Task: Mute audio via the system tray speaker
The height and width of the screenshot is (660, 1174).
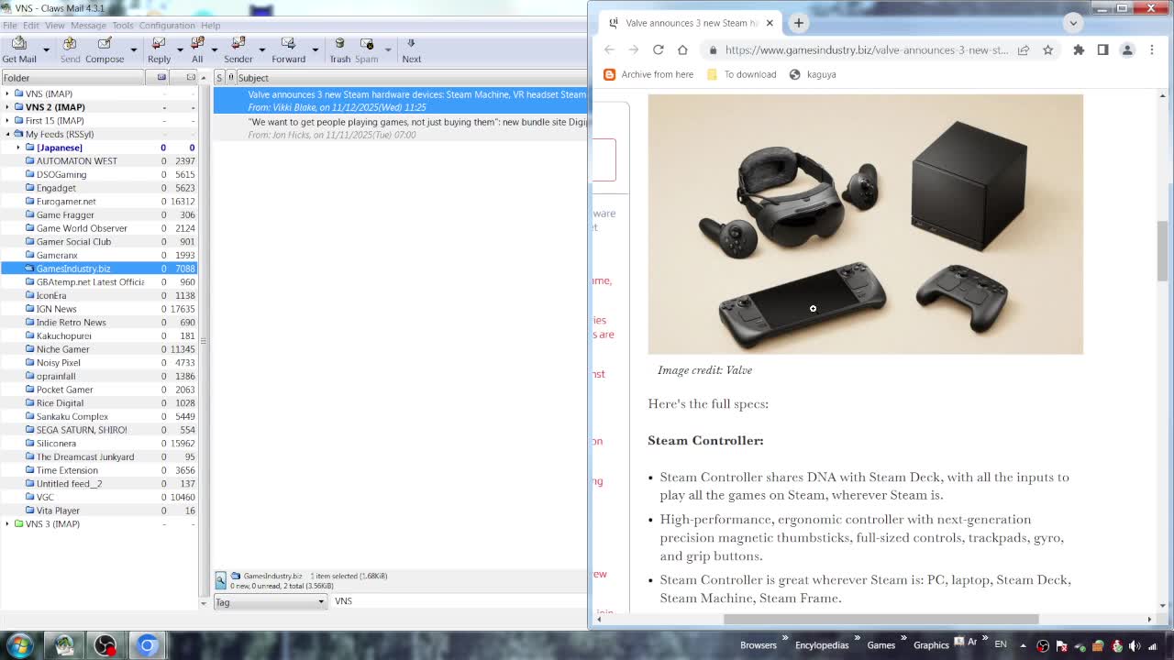Action: 1135,646
